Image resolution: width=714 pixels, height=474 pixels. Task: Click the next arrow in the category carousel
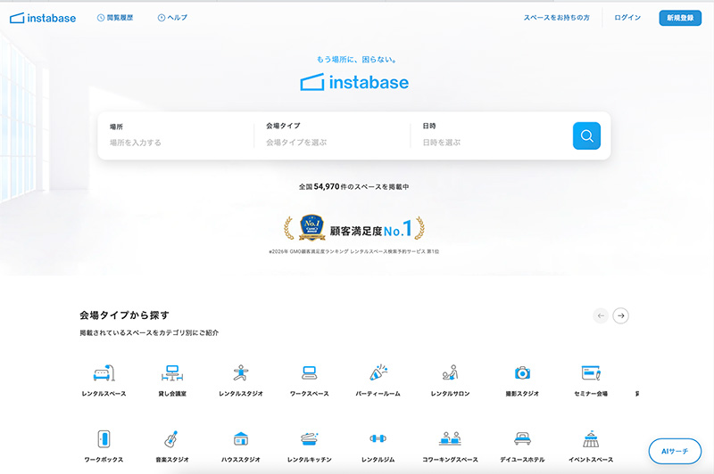(620, 315)
